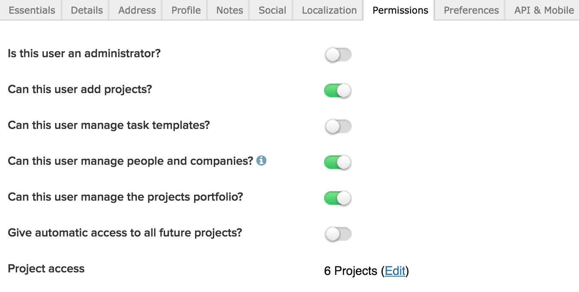This screenshot has width=579, height=292.
Task: Open the Essentials tab
Action: point(32,10)
